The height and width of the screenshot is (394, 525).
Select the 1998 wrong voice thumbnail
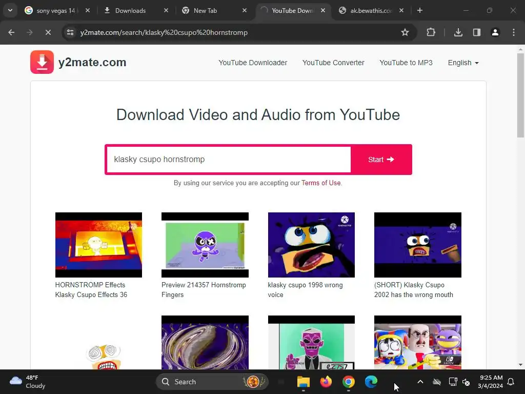coord(311,245)
